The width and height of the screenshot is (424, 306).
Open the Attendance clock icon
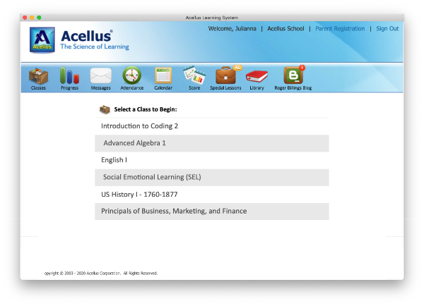[132, 75]
